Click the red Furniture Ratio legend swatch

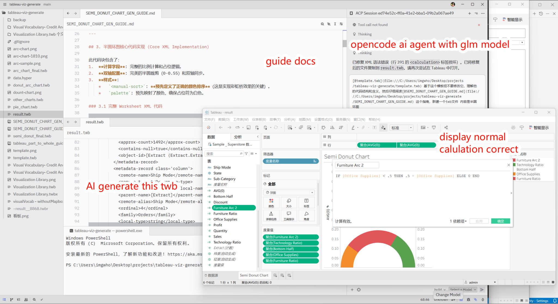(514, 179)
